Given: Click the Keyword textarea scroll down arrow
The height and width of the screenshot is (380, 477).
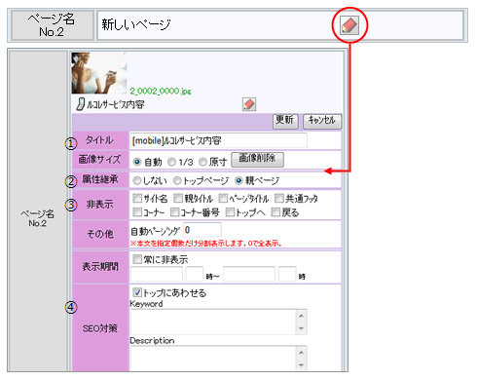Looking at the screenshot, I should (x=301, y=328).
